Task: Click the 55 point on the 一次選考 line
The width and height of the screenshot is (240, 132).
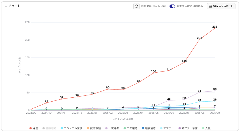Action: point(215,91)
